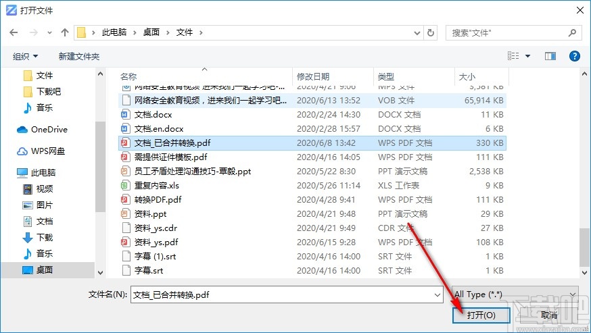Click 新建文件夹 button
This screenshot has height=333, width=591.
(79, 56)
